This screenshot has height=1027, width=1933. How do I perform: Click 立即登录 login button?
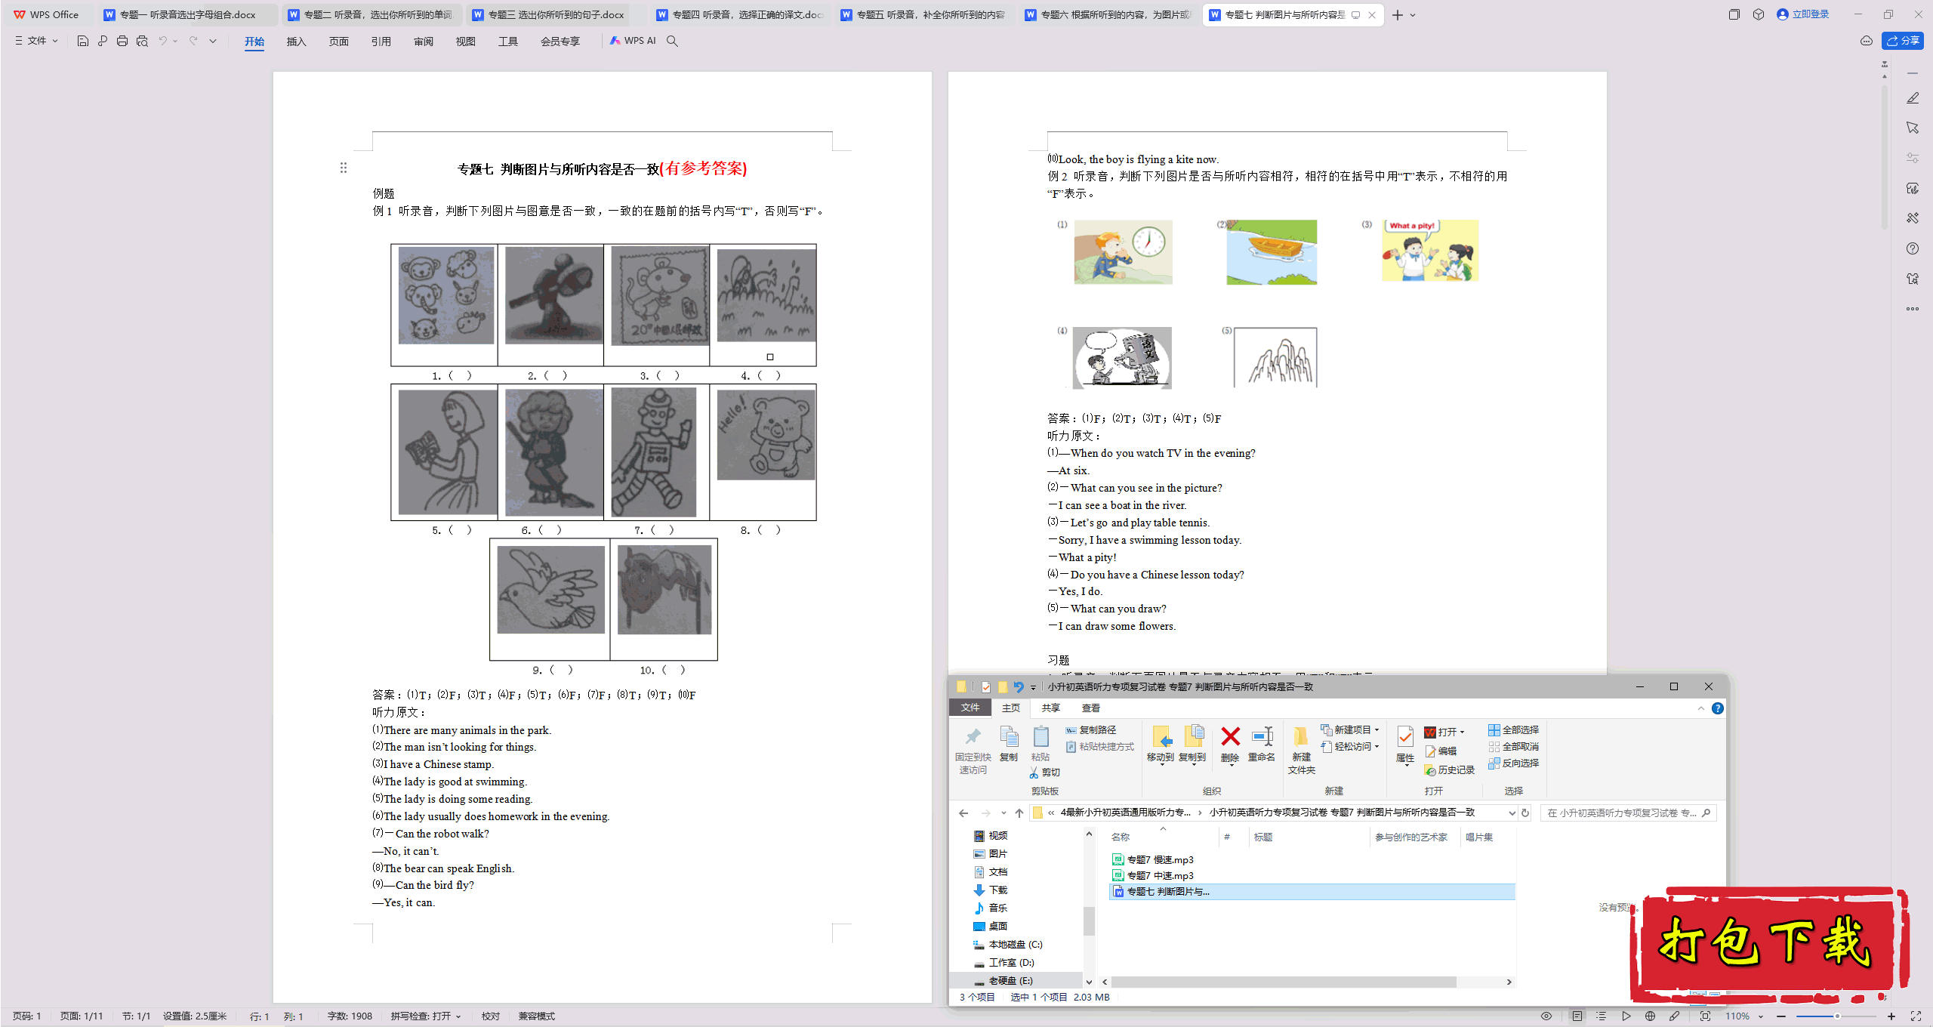pos(1803,14)
